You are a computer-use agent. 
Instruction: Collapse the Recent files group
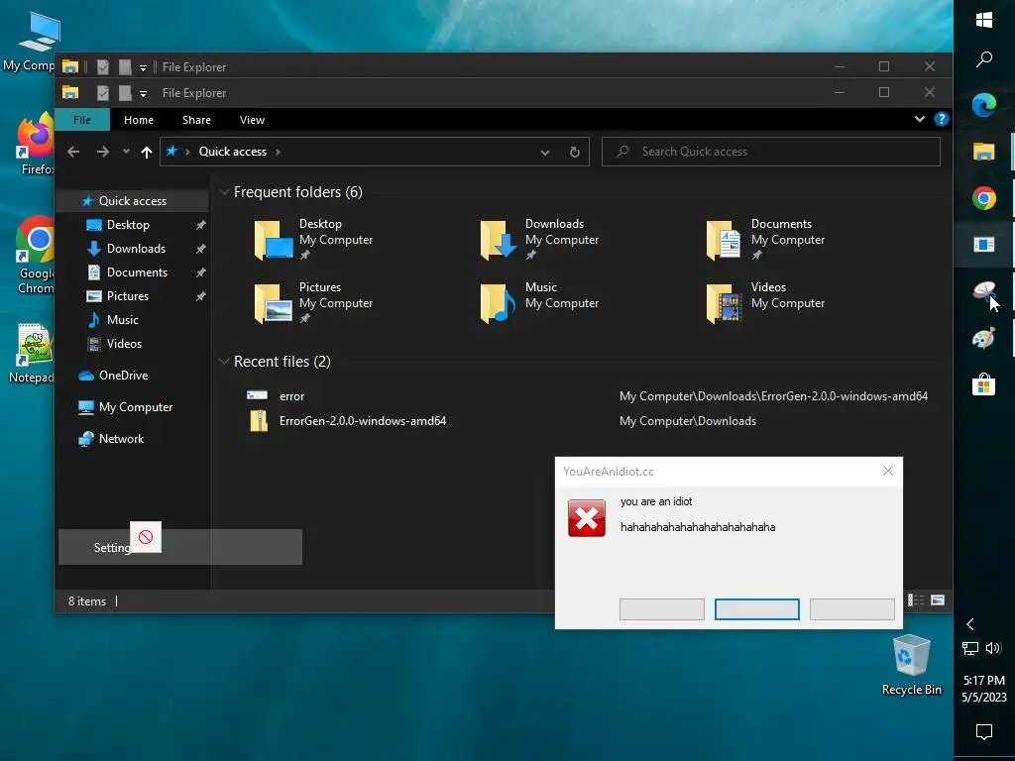point(225,361)
